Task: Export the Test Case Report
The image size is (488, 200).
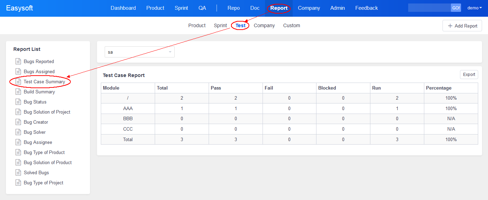Action: (x=469, y=75)
